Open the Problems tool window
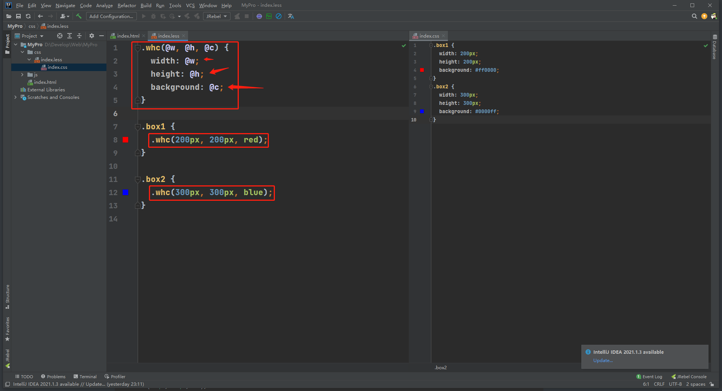 pos(53,376)
